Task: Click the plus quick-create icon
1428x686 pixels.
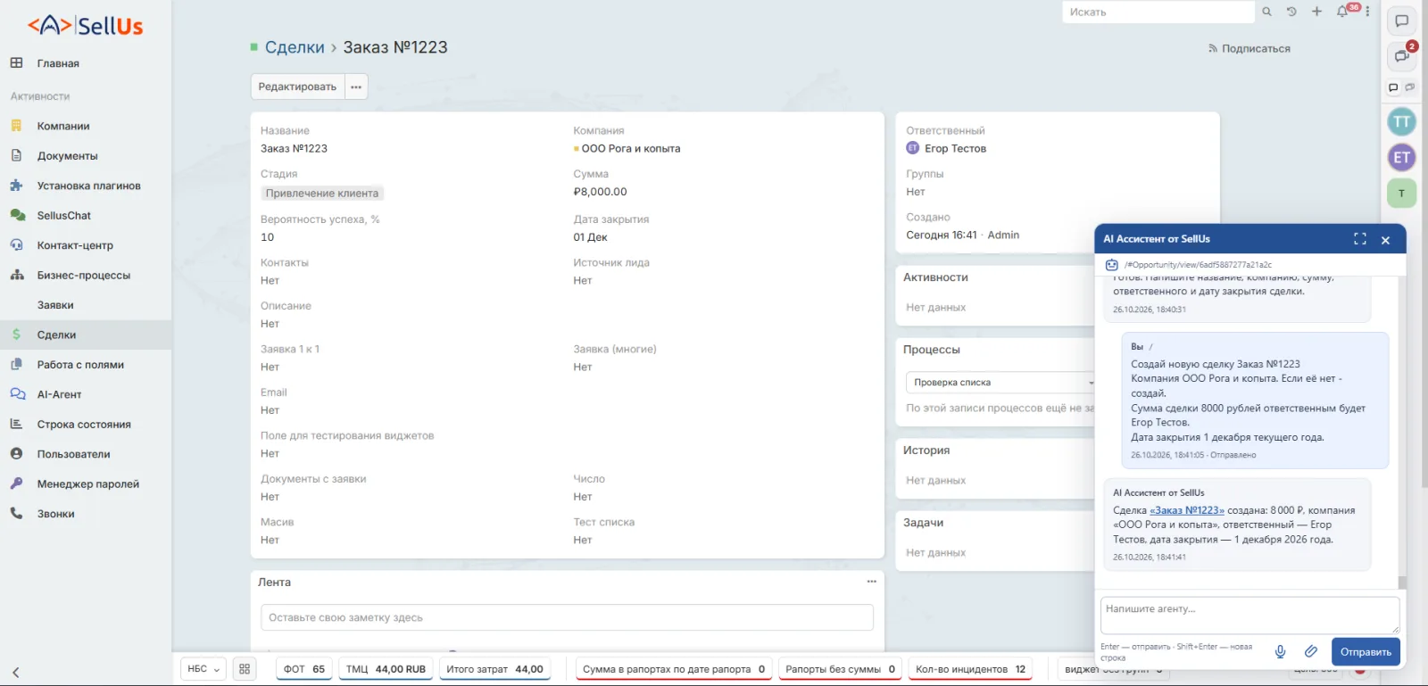Action: [x=1316, y=12]
